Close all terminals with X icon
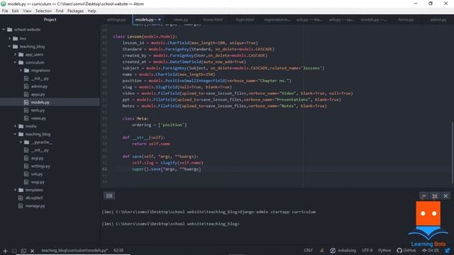Screen dimensions: 454x255 point(33,251)
